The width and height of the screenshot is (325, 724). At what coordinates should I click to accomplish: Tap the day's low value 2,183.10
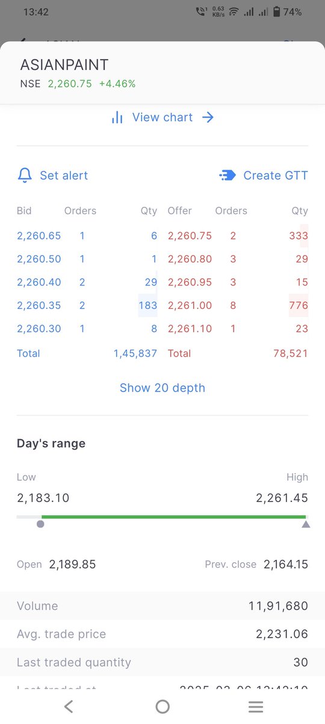pos(43,498)
